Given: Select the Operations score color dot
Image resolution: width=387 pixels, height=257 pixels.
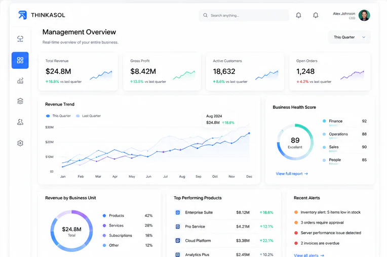Looking at the screenshot, I should (x=324, y=134).
